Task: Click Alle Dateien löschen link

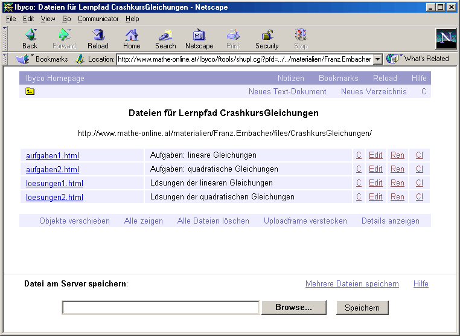Action: pos(213,221)
